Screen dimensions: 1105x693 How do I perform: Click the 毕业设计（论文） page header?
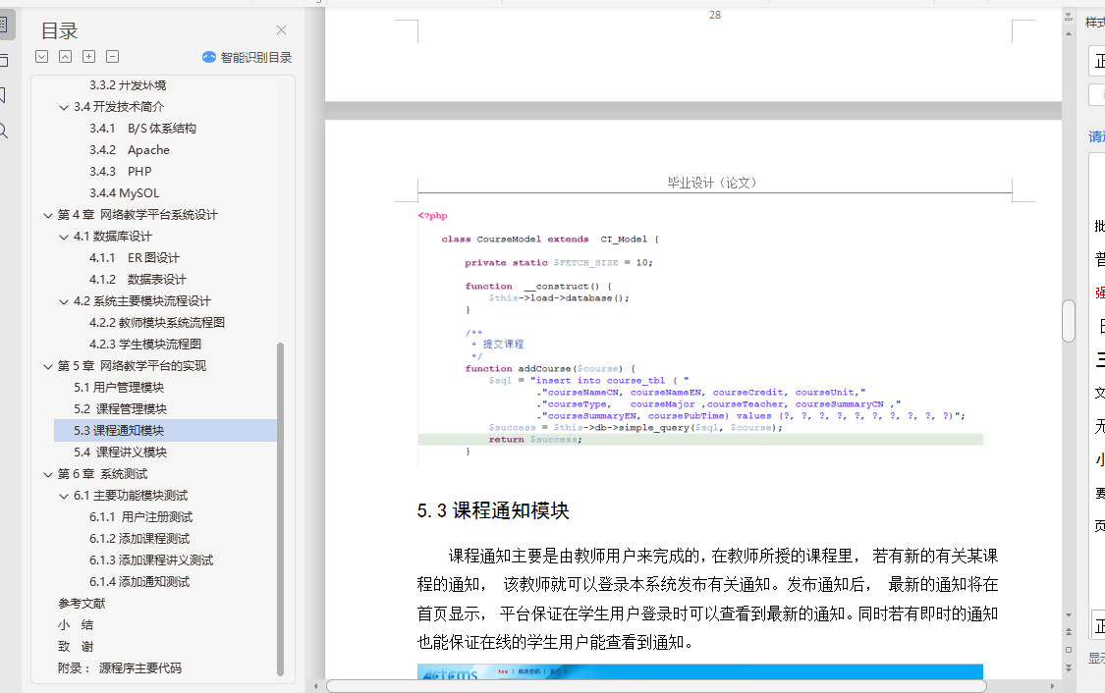pos(712,184)
